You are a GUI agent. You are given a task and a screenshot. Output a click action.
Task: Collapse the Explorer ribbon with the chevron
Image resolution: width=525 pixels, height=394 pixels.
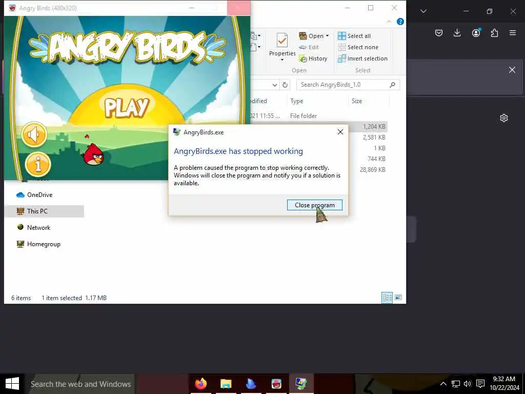(389, 22)
